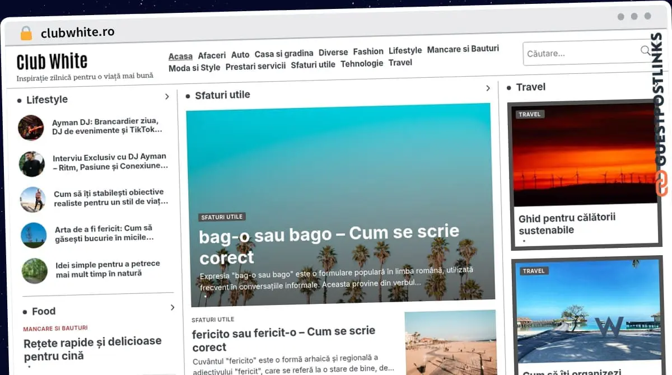Open the red sunset wind turbines image
The image size is (672, 375).
tap(585, 156)
